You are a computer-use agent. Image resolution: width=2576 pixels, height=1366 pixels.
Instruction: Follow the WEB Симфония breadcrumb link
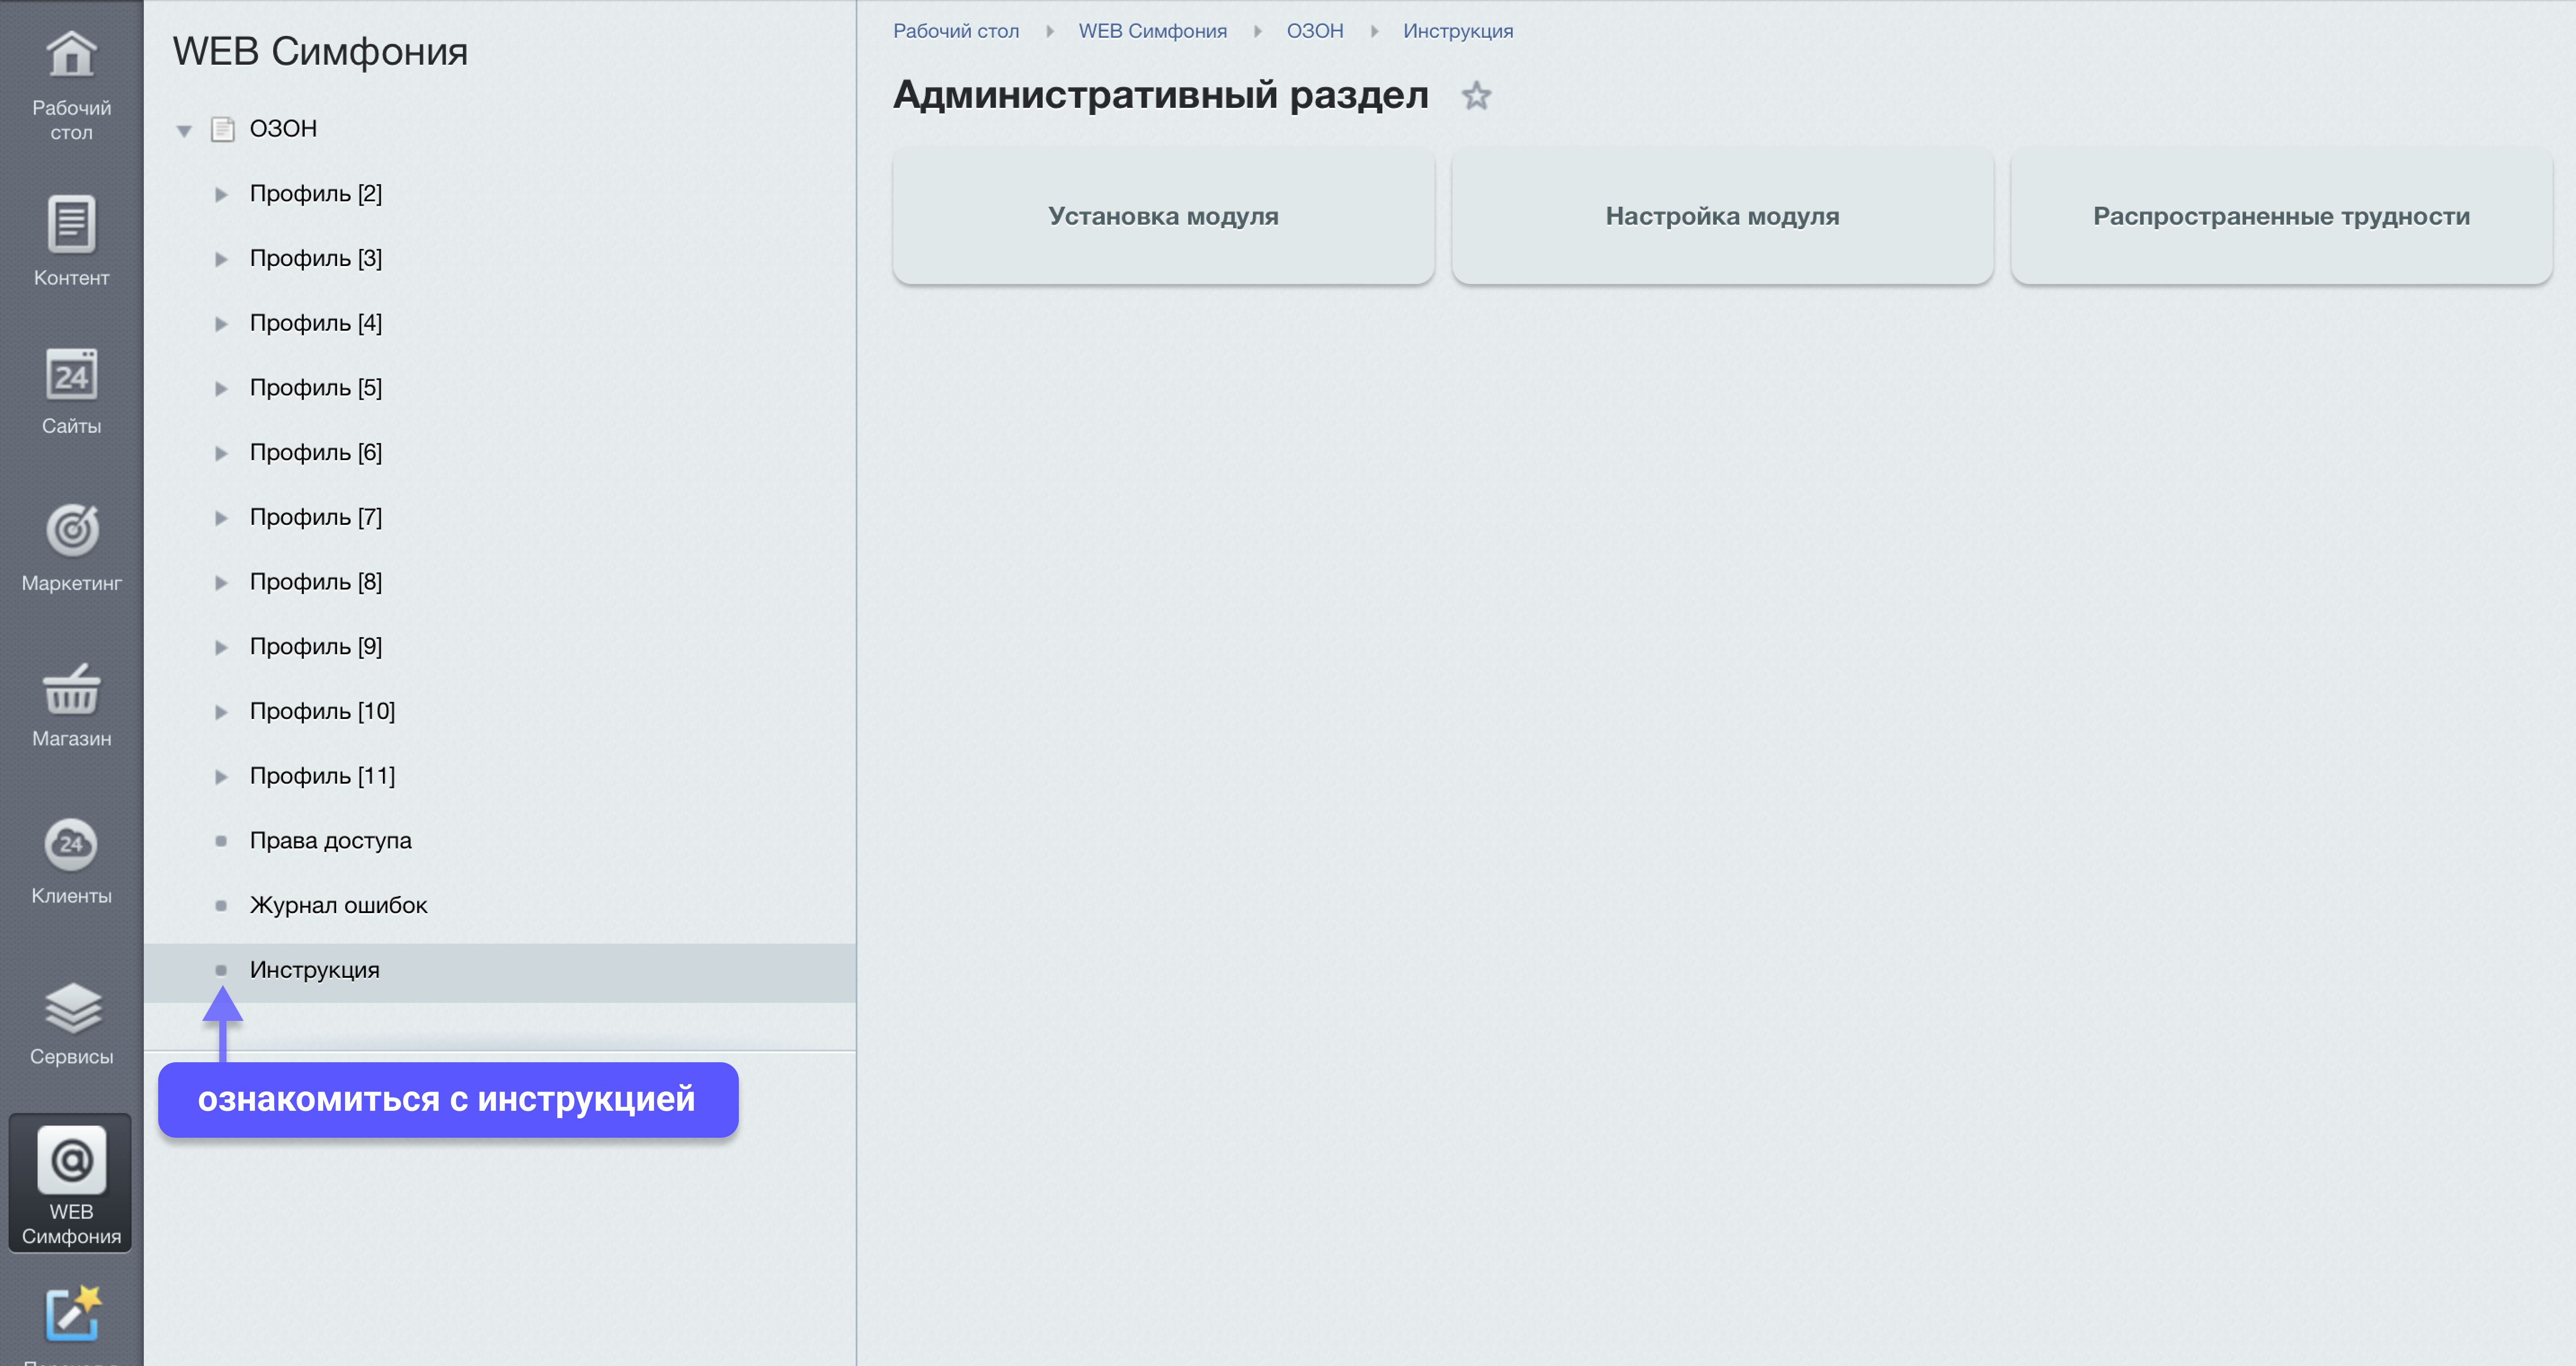pos(1152,31)
